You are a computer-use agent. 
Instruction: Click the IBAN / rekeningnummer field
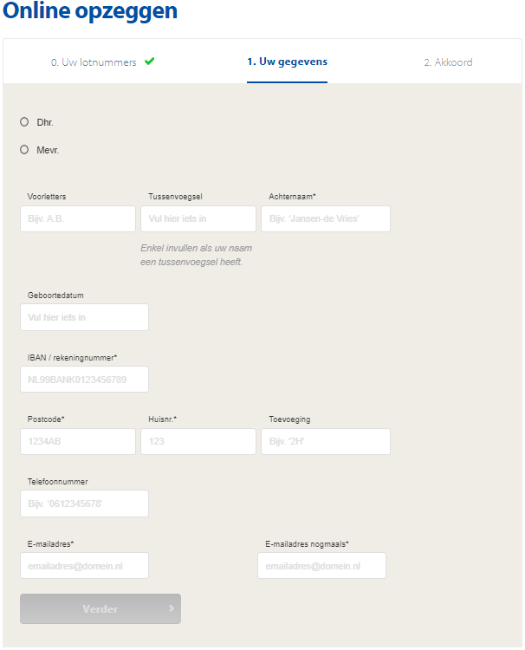pyautogui.click(x=84, y=379)
